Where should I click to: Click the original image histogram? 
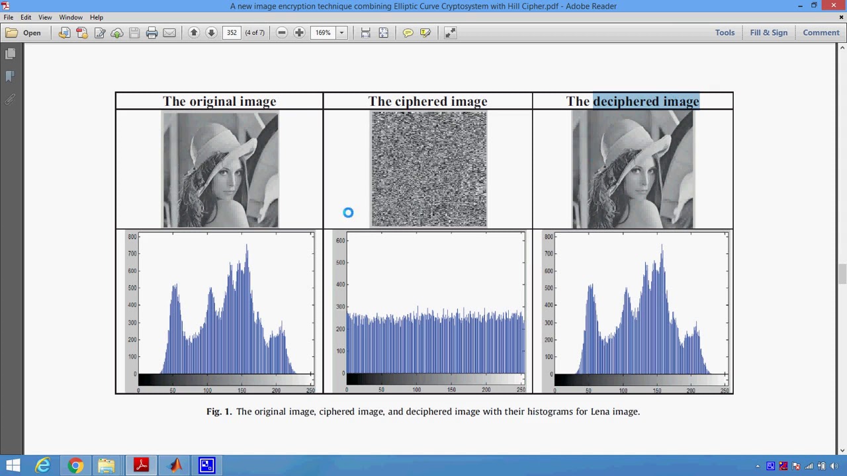pyautogui.click(x=219, y=312)
